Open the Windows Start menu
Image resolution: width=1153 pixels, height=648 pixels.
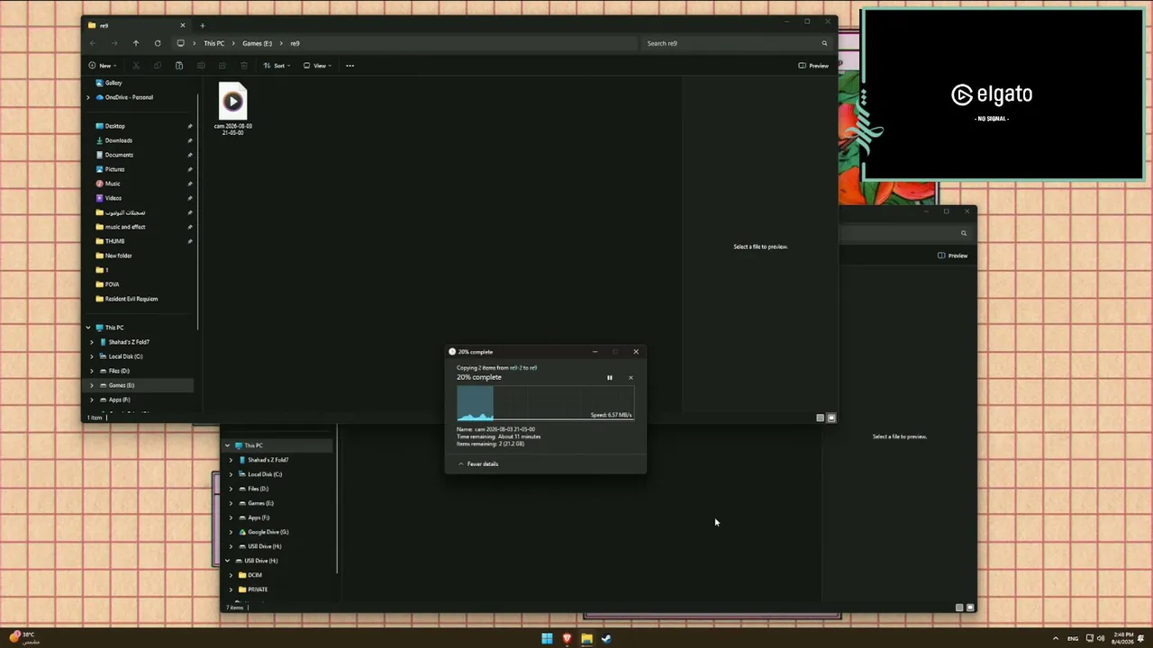tap(547, 639)
